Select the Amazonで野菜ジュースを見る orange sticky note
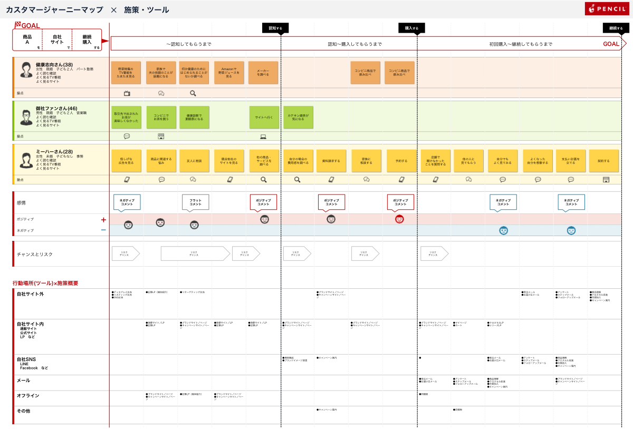Viewport: 633px width, 429px height. click(x=229, y=73)
